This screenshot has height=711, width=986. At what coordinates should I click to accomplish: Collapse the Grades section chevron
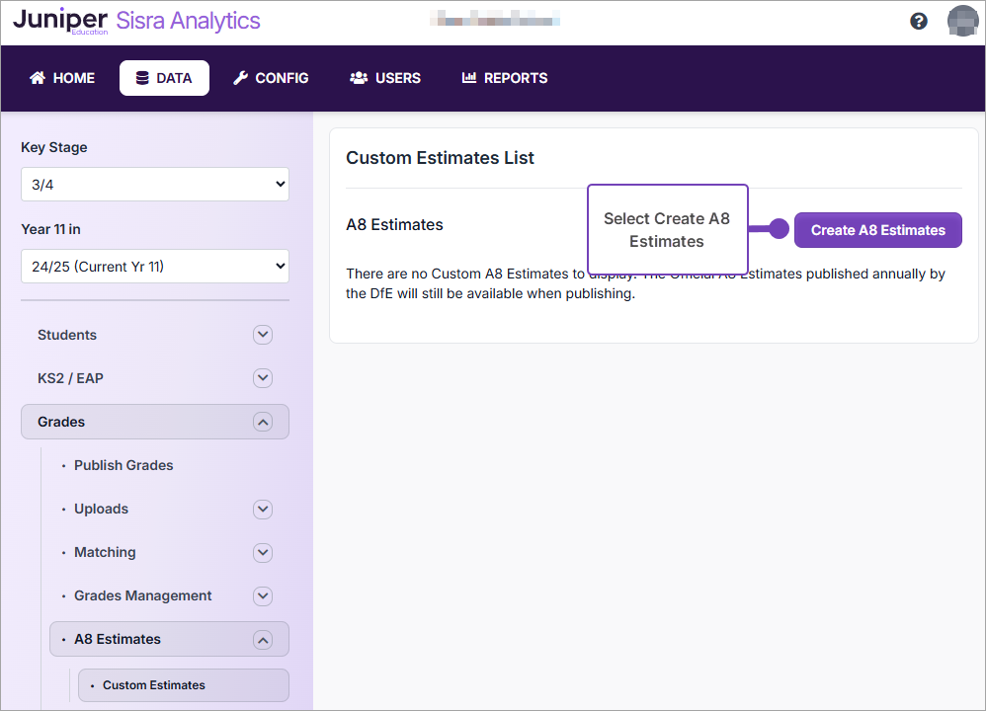point(263,422)
